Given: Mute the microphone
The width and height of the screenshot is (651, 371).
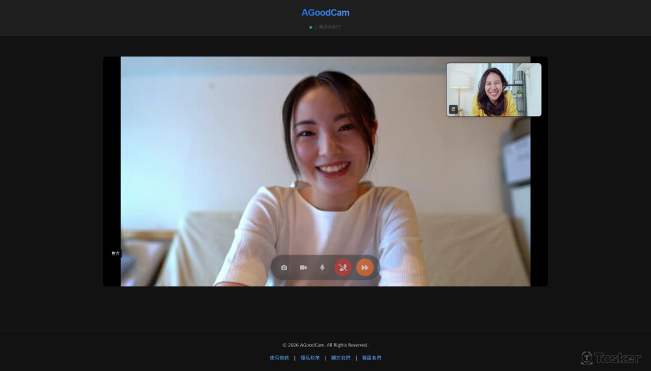Looking at the screenshot, I should point(322,268).
